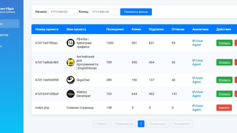Focus the Конец end date field
Image resolution: width=237 pixels, height=133 pixels.
pyautogui.click(x=105, y=12)
